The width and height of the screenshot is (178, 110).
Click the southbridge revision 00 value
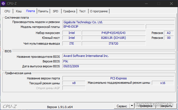[169, 38]
